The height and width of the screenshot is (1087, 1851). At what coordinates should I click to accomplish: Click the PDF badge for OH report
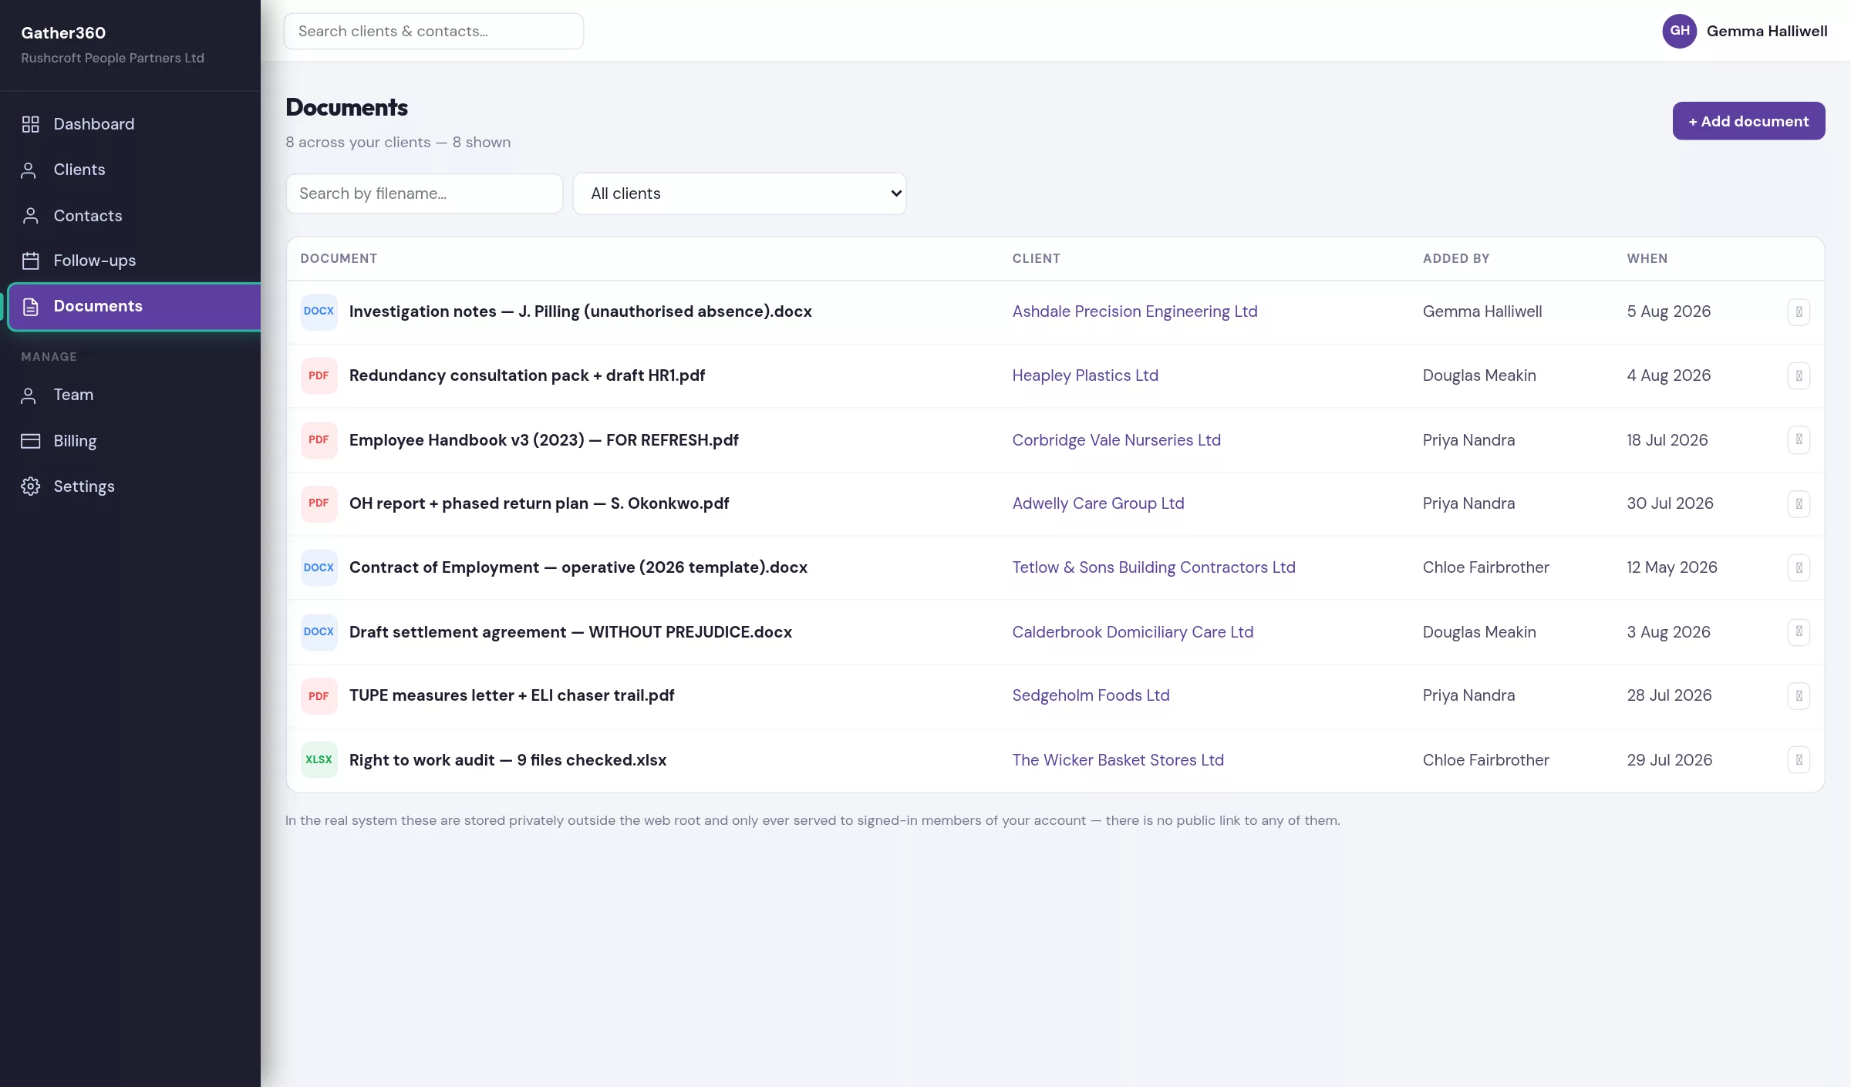319,503
